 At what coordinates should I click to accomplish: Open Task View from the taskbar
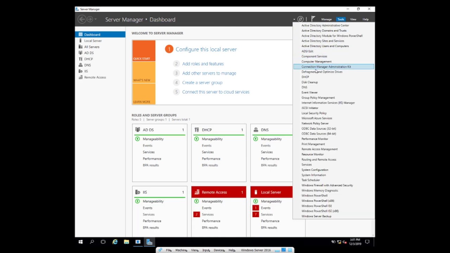tap(103, 242)
